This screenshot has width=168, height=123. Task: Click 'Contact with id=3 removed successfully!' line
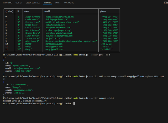pyautogui.click(x=25, y=101)
